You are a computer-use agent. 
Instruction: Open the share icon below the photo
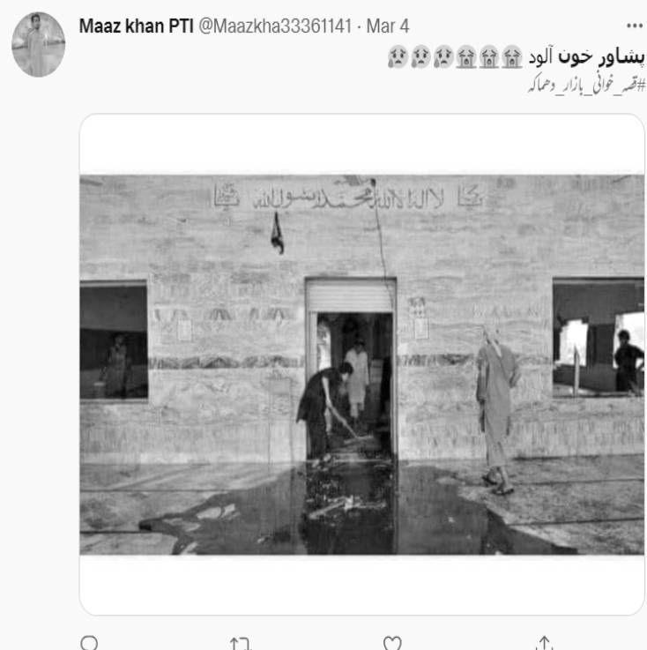pos(544,643)
